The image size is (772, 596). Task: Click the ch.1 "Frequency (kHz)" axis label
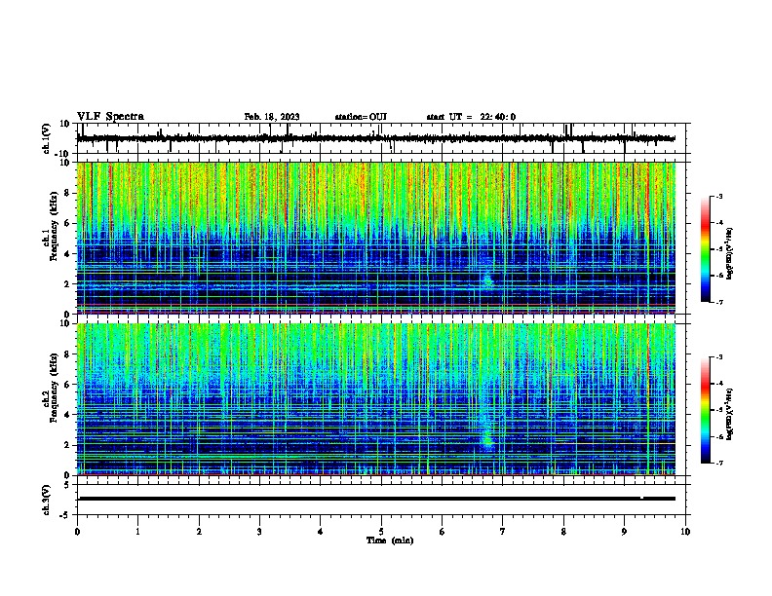coord(54,226)
